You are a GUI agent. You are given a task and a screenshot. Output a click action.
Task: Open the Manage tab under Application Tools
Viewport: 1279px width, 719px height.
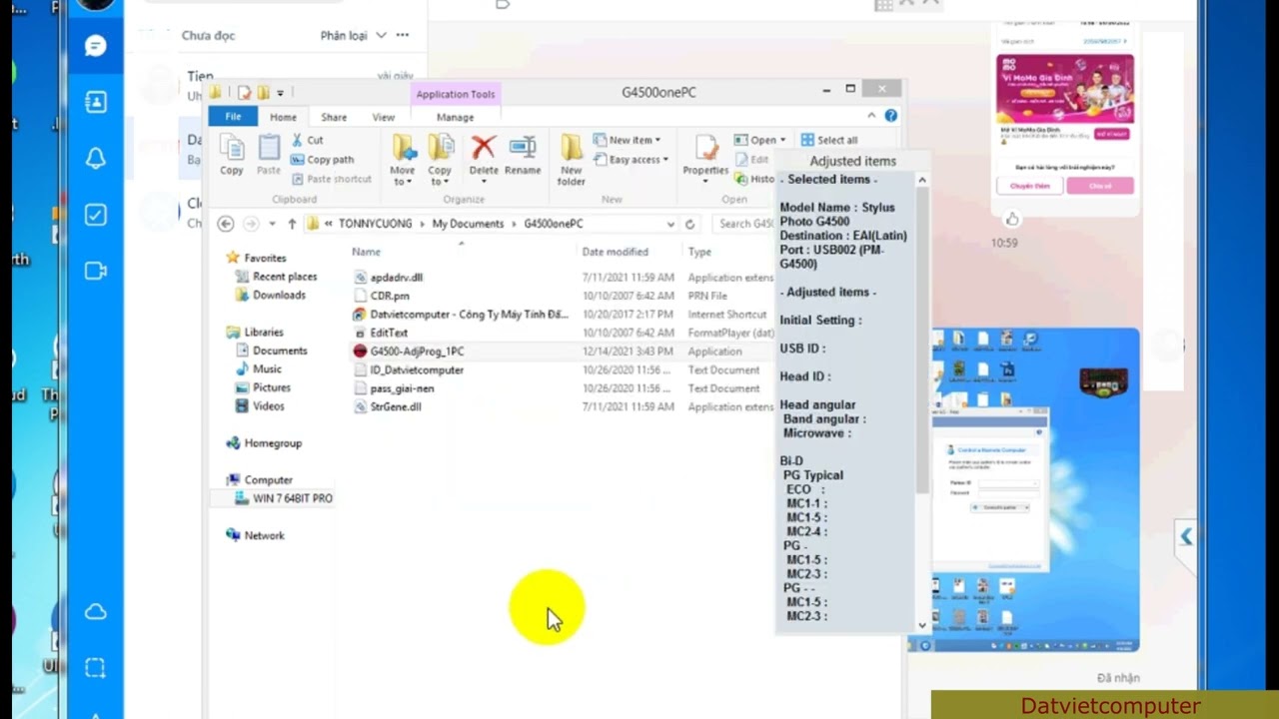455,117
